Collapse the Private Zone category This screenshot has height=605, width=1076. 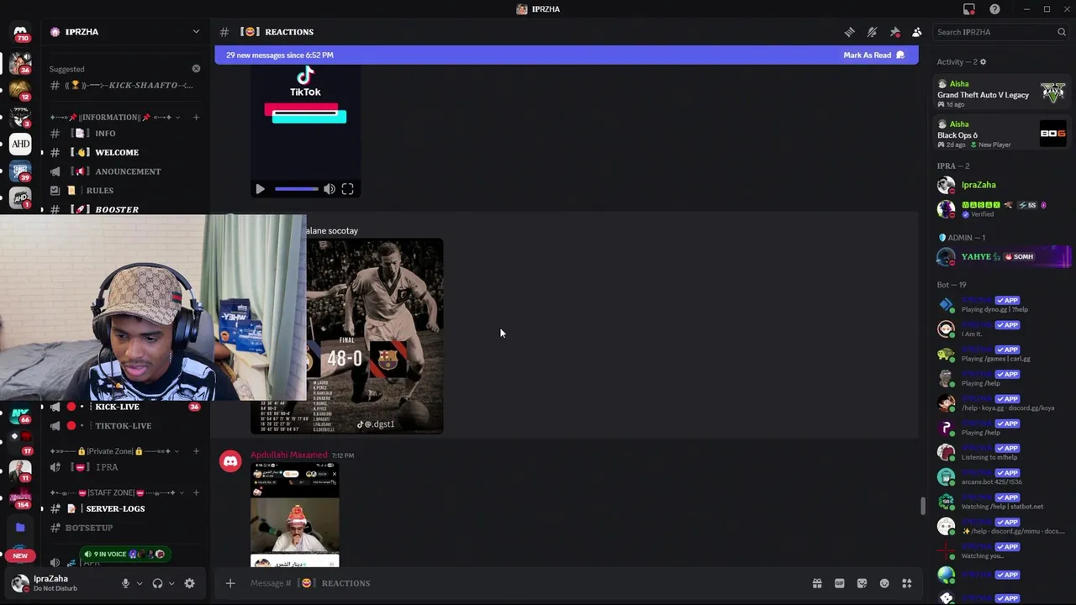[113, 451]
